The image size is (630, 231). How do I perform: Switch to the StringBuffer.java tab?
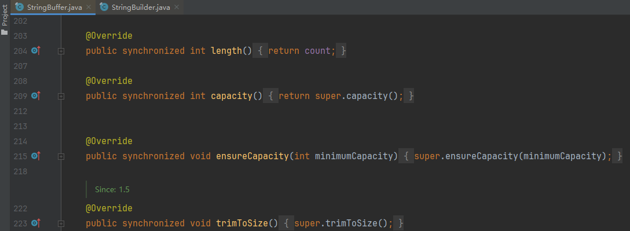tap(53, 7)
